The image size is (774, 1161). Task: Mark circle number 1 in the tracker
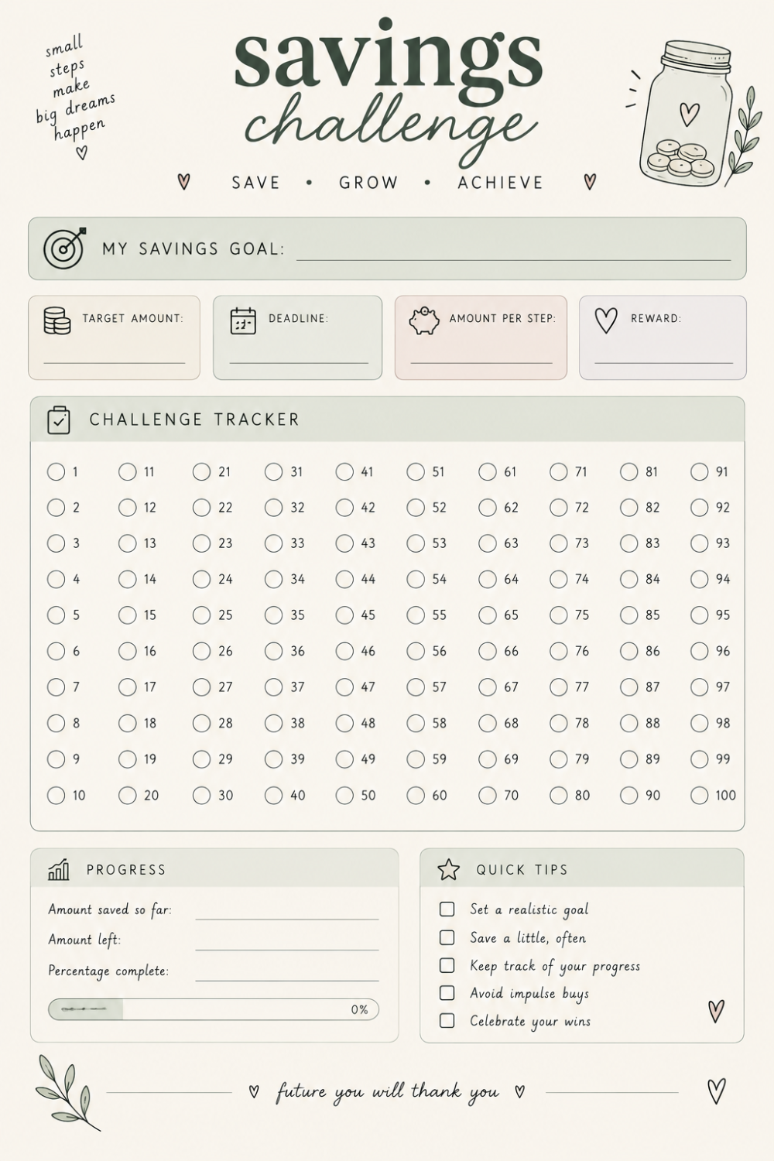(x=56, y=471)
